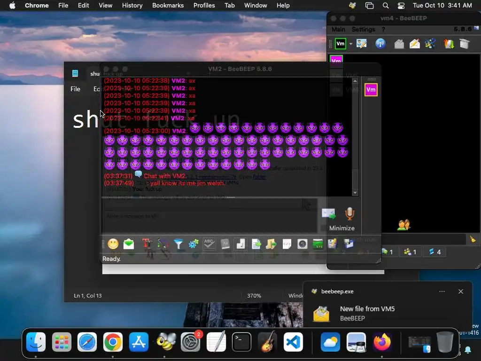This screenshot has width=481, height=361.
Task: Click the VM2 chat scrollbar down arrow
Action: pos(355,193)
